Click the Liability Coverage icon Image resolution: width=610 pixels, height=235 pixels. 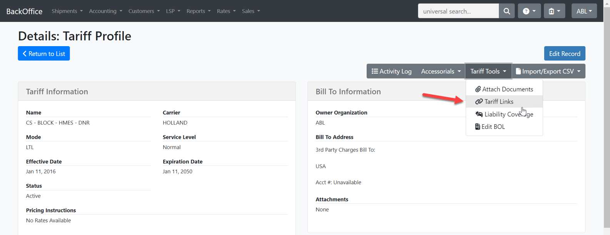click(x=479, y=114)
